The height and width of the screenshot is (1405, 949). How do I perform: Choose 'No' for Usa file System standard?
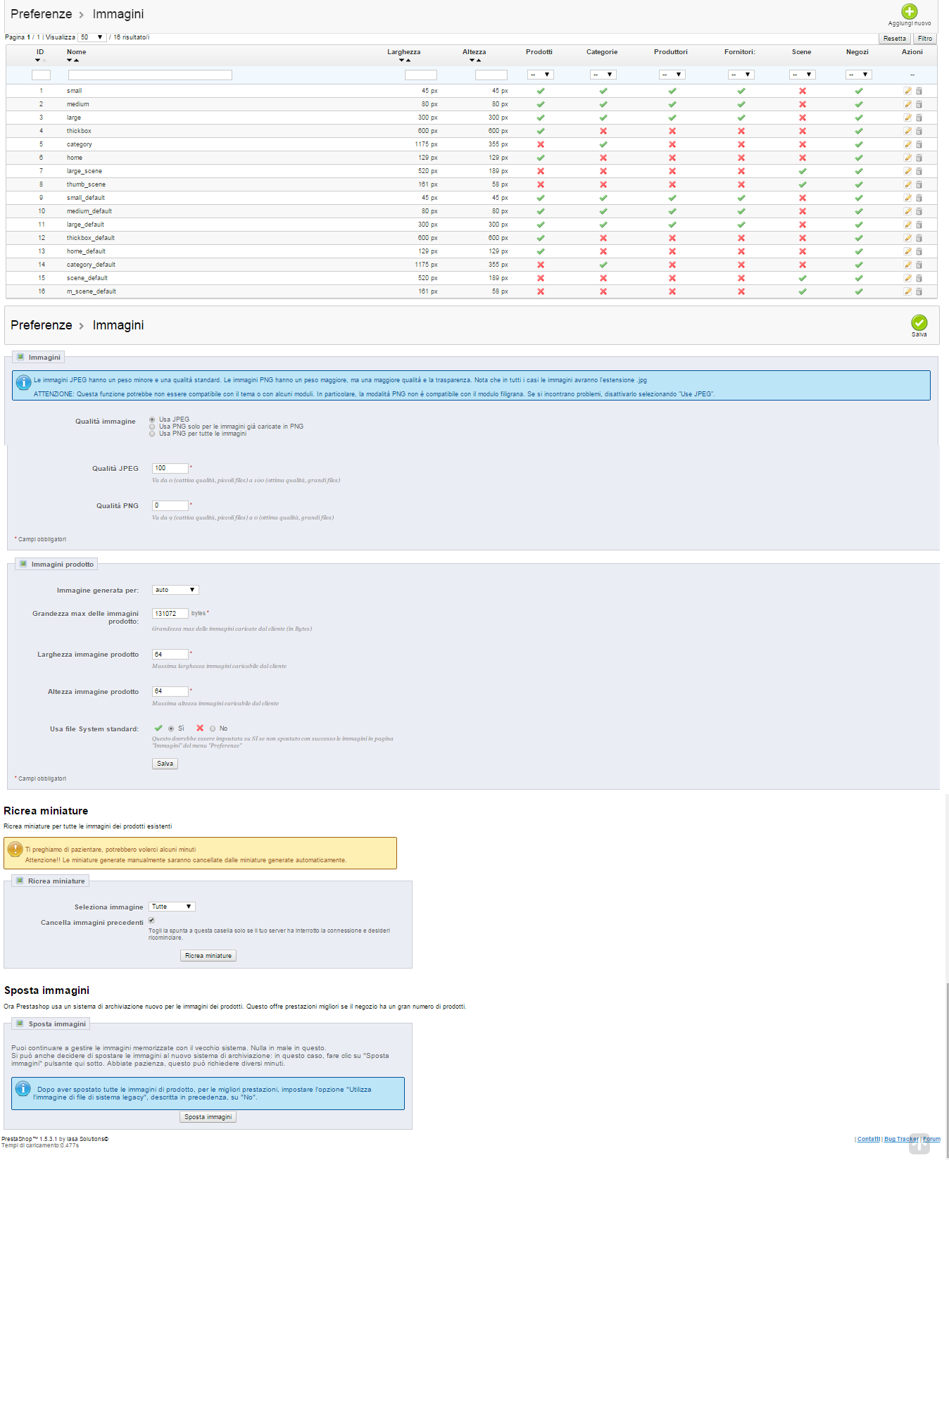(213, 729)
